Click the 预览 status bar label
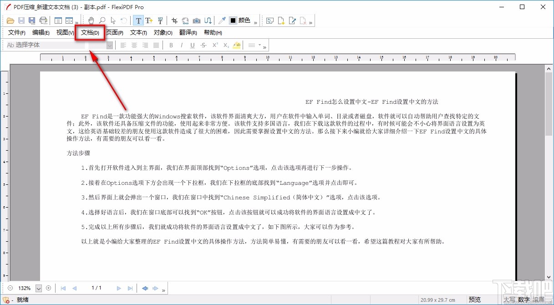This screenshot has width=554, height=305. click(x=475, y=300)
